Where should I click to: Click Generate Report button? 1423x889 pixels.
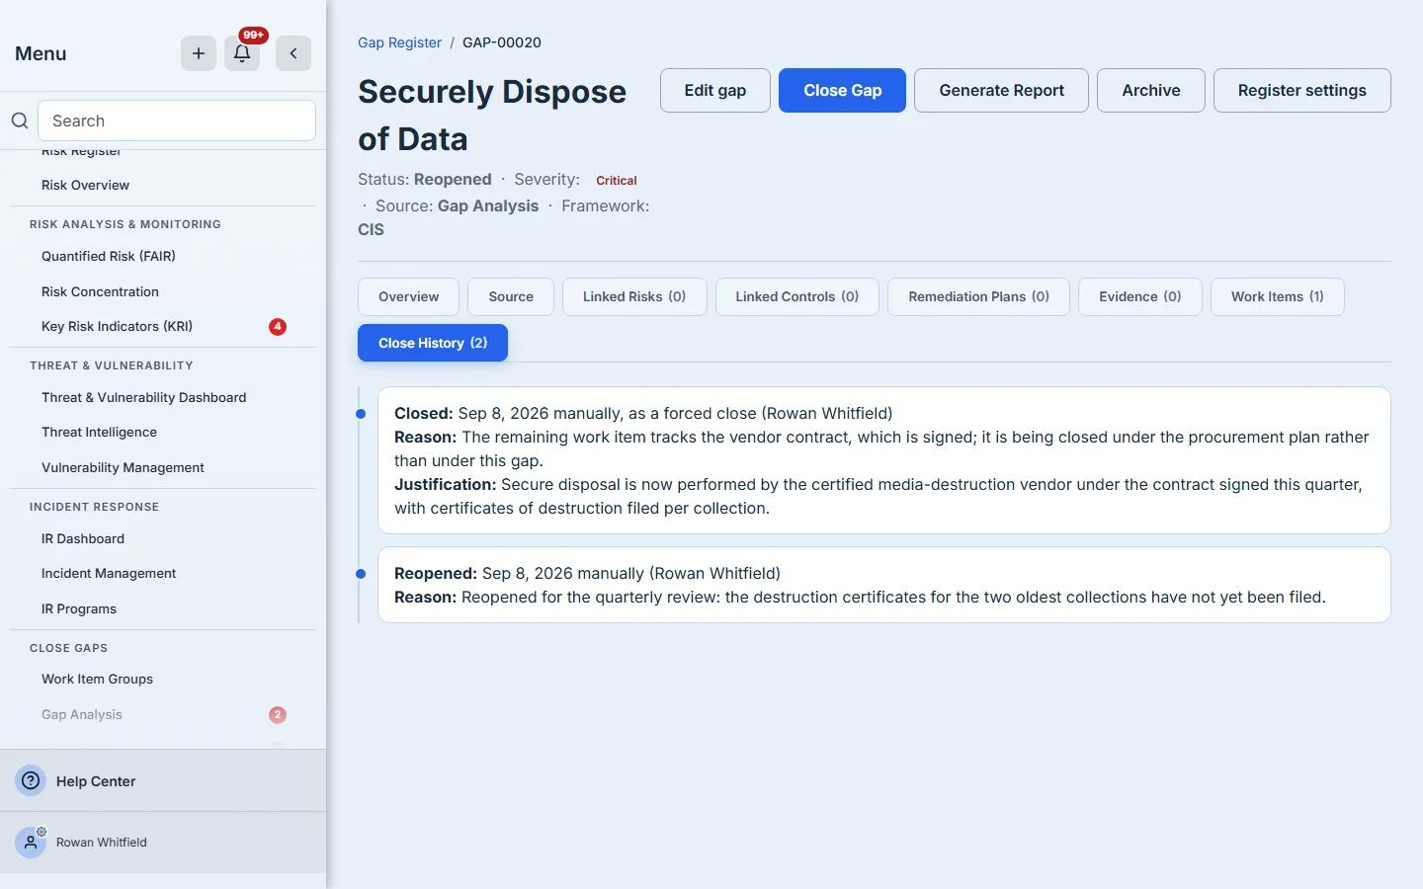click(1001, 90)
